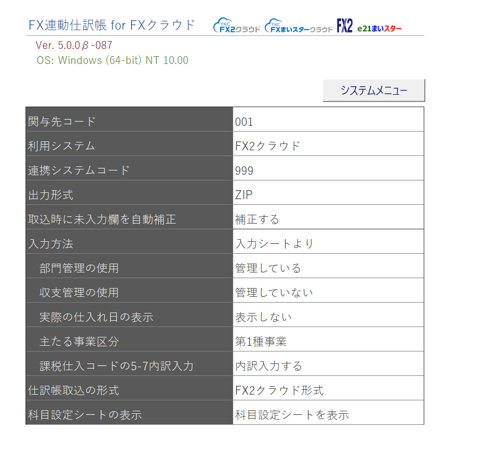The height and width of the screenshot is (470, 494).
Task: Select the 管理している value cell
Action: [x=328, y=266]
